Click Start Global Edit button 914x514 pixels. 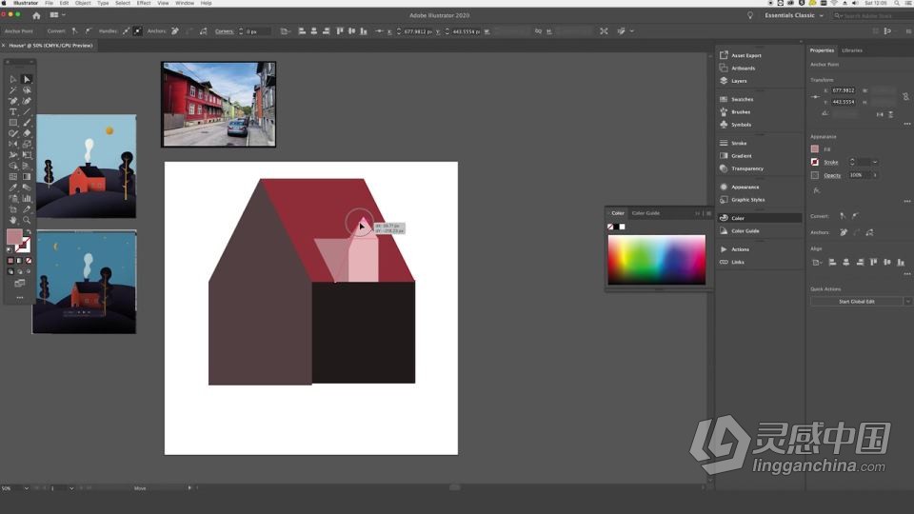click(856, 302)
